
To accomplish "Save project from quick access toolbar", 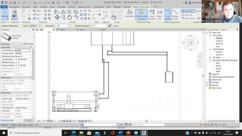I will coord(14,3).
